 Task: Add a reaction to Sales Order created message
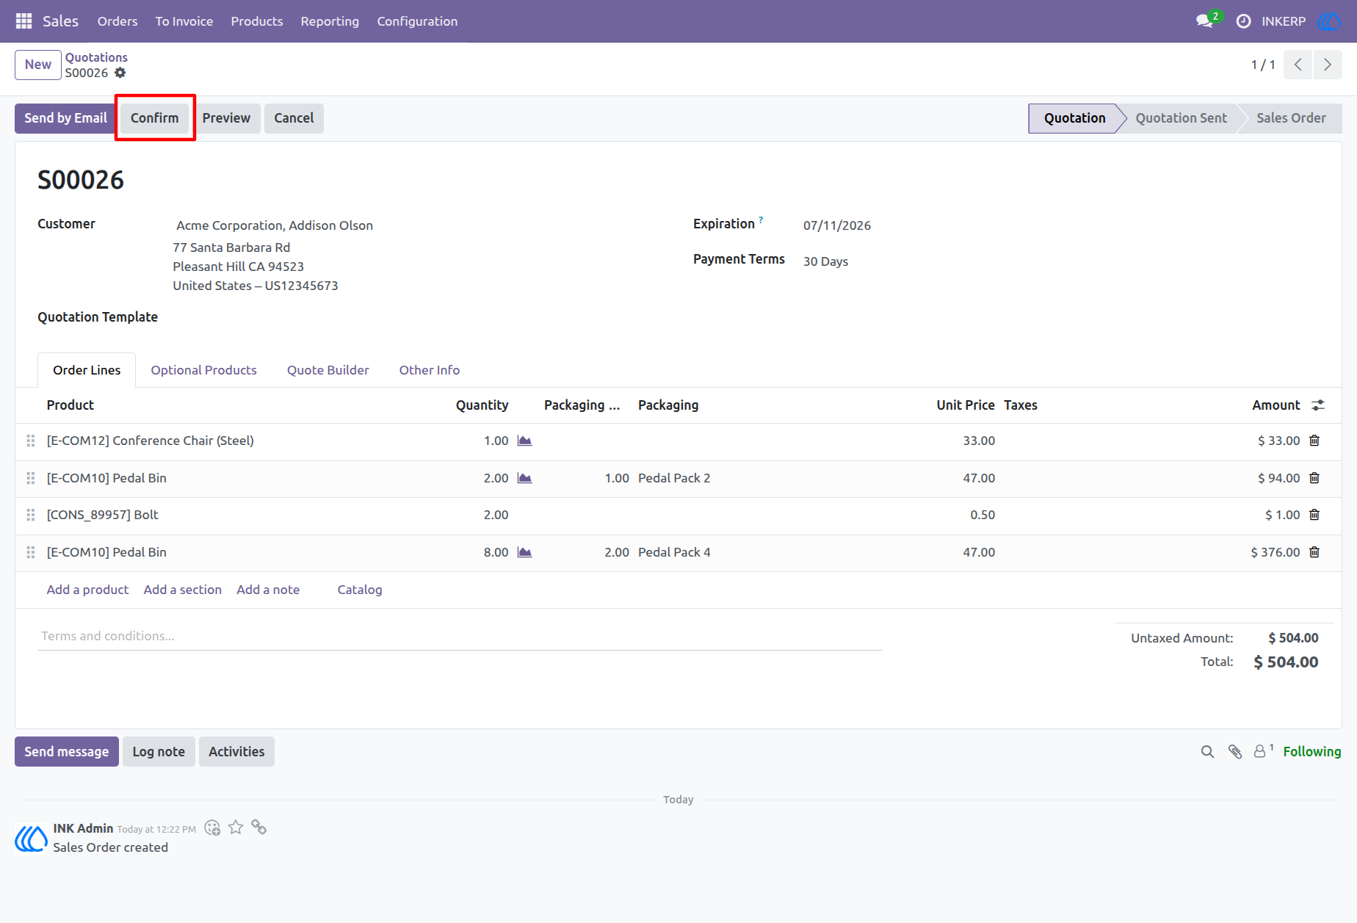coord(212,828)
